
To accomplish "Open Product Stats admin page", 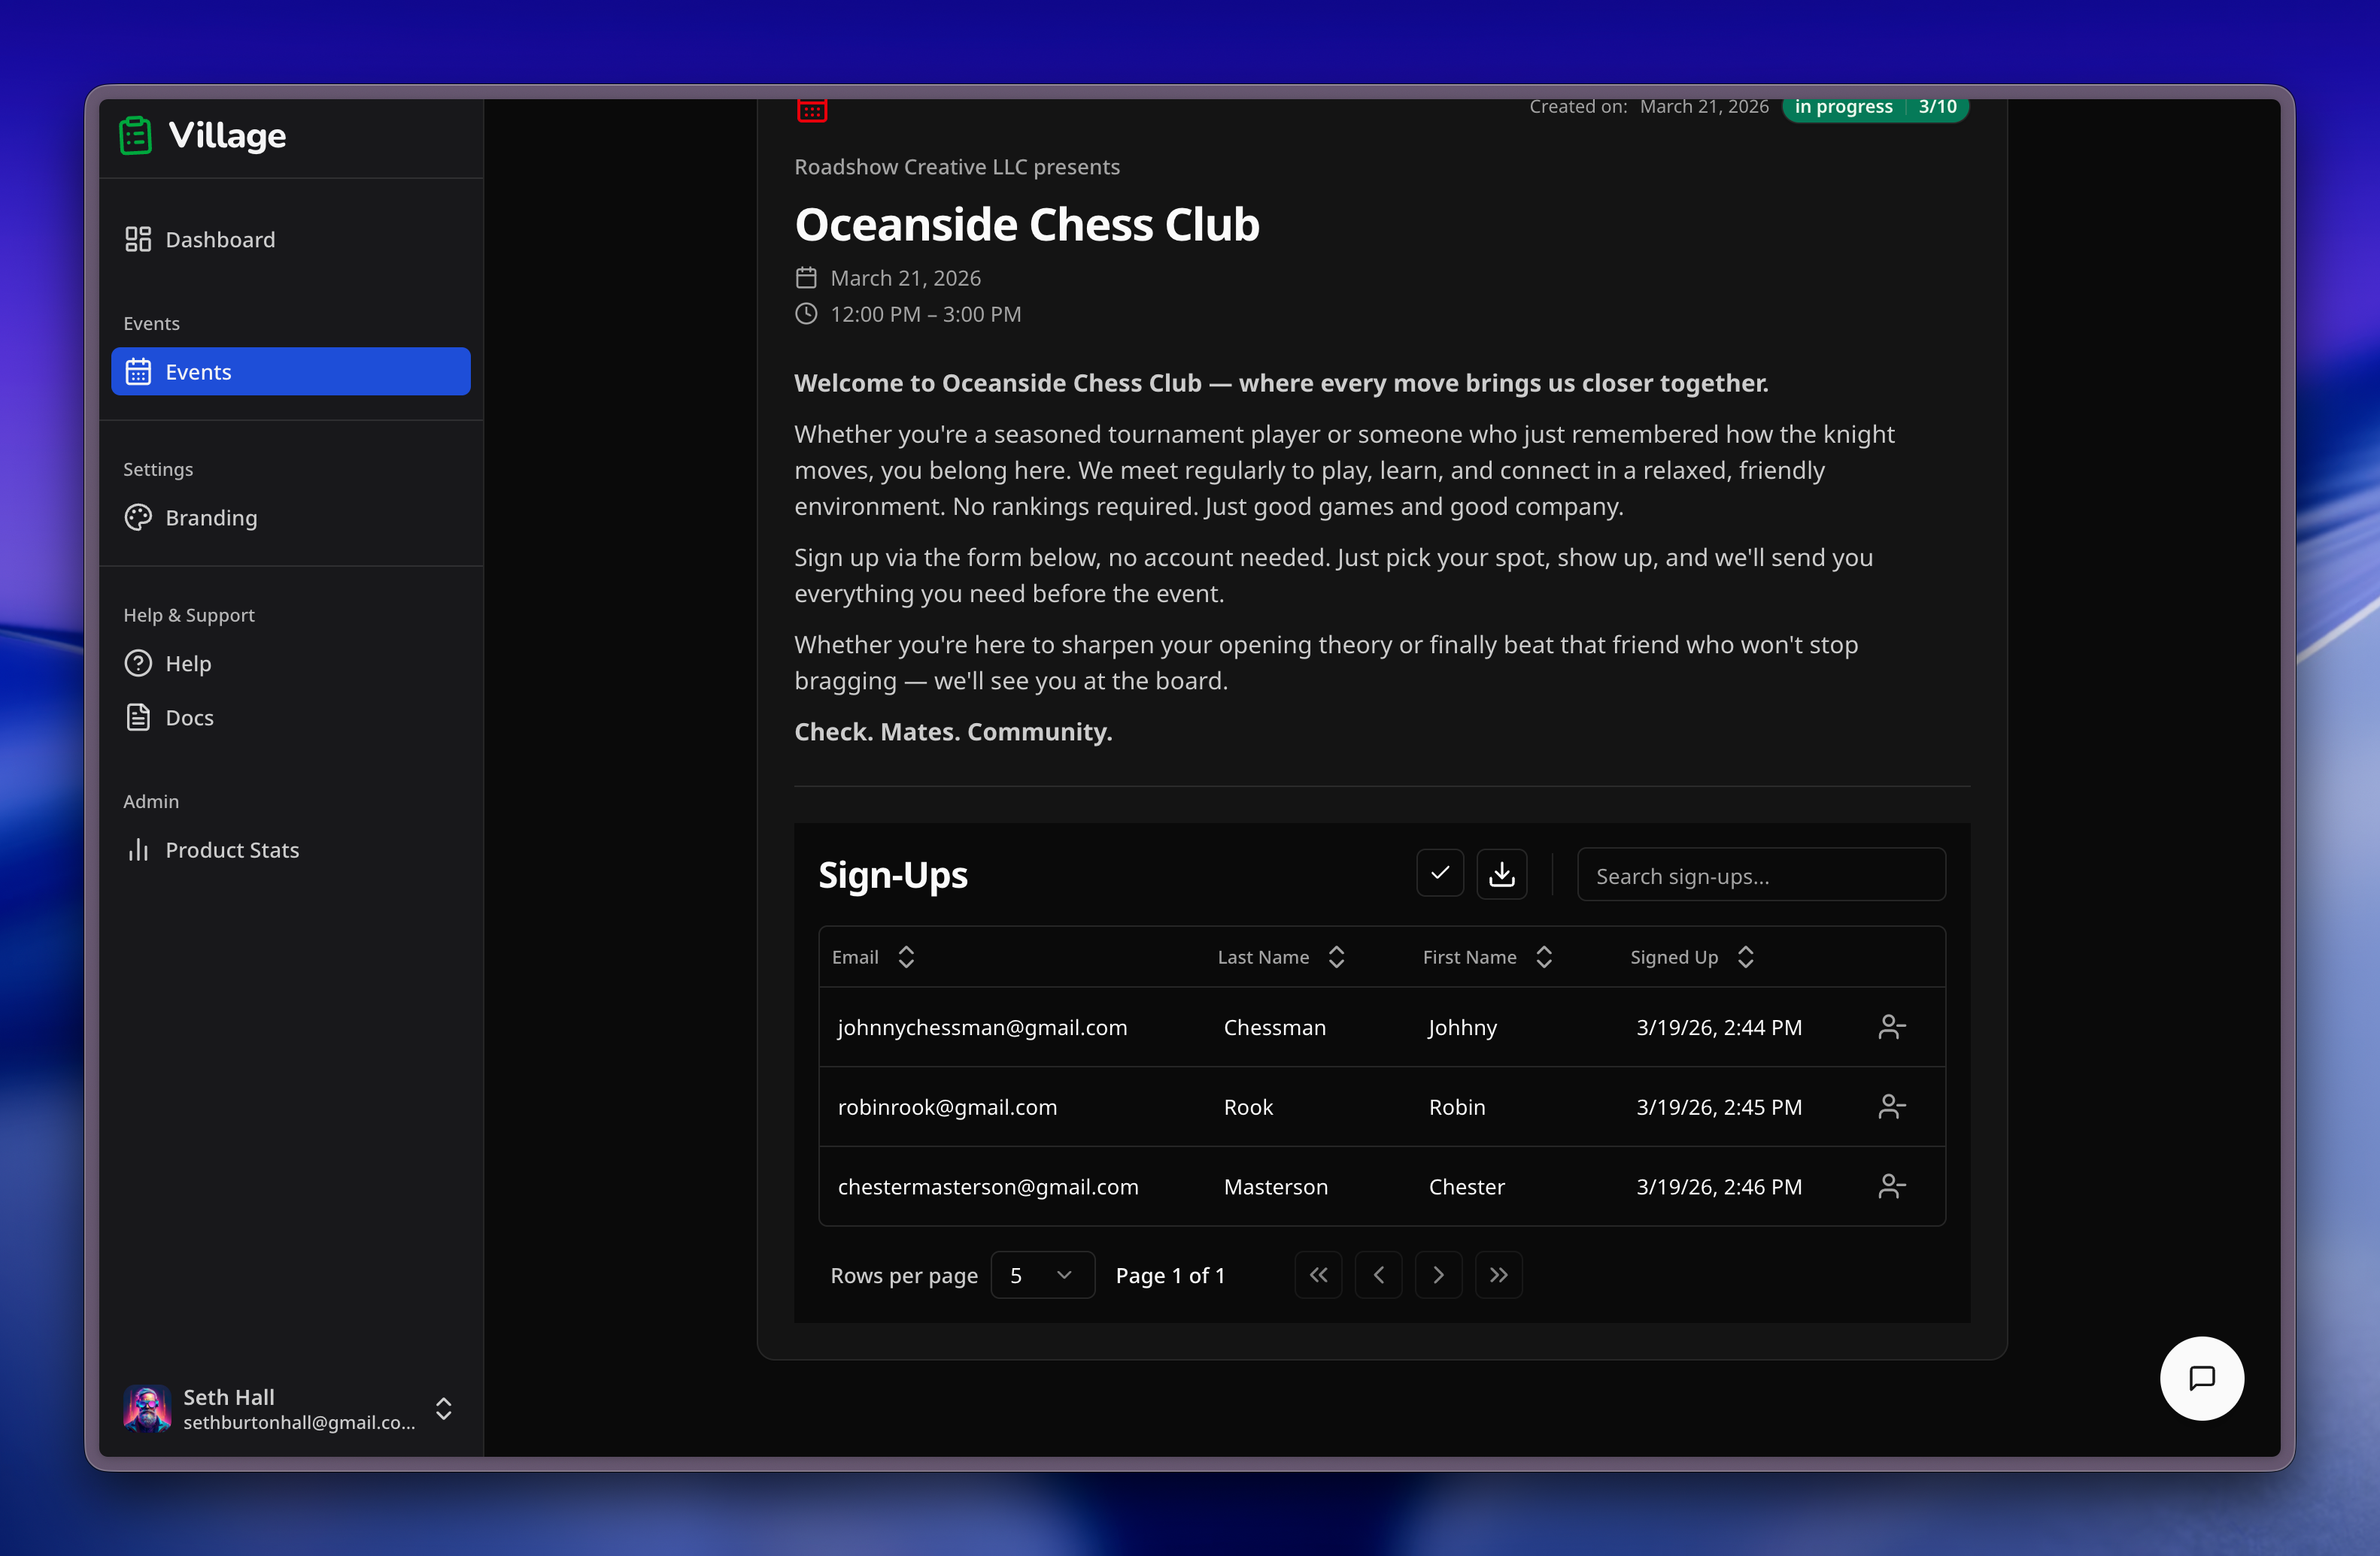I will 232,850.
